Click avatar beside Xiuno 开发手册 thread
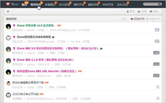 [x=8, y=26]
